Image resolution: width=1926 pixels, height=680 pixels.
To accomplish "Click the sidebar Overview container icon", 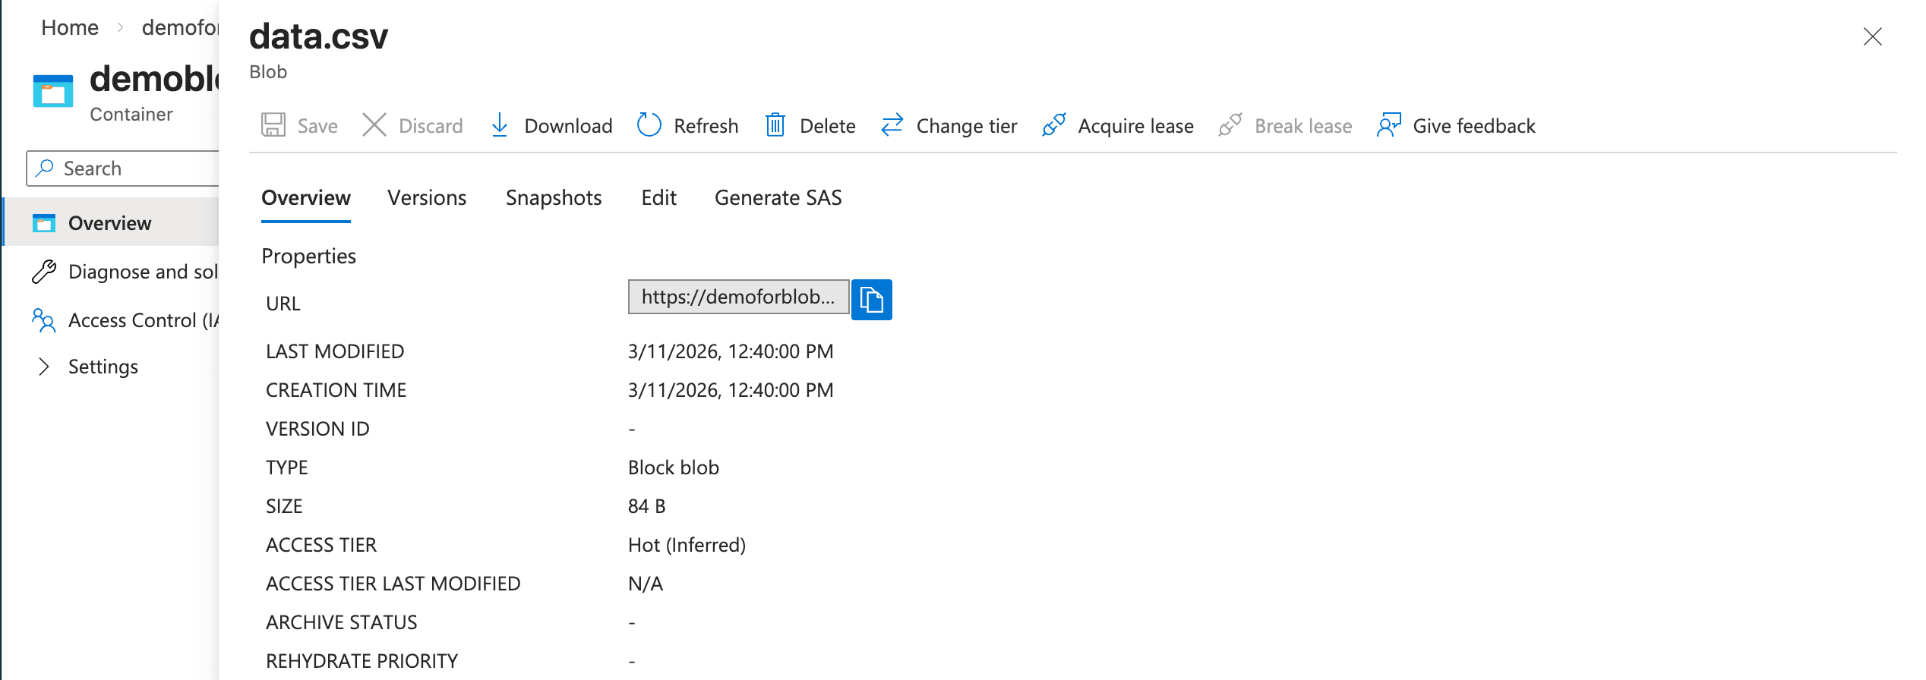I will coord(44,223).
